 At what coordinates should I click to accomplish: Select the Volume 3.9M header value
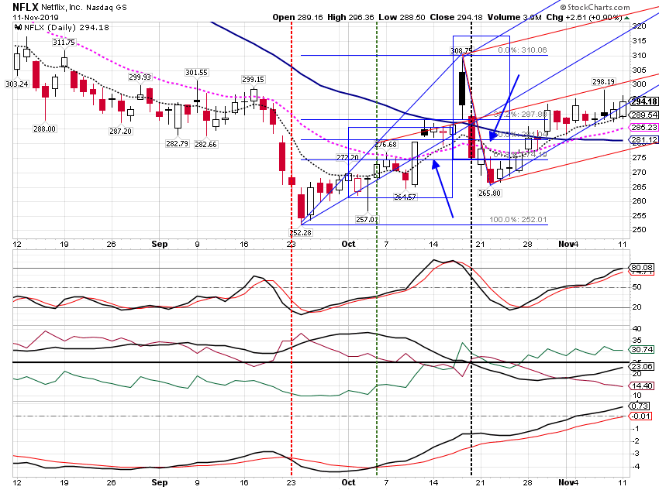pyautogui.click(x=515, y=18)
